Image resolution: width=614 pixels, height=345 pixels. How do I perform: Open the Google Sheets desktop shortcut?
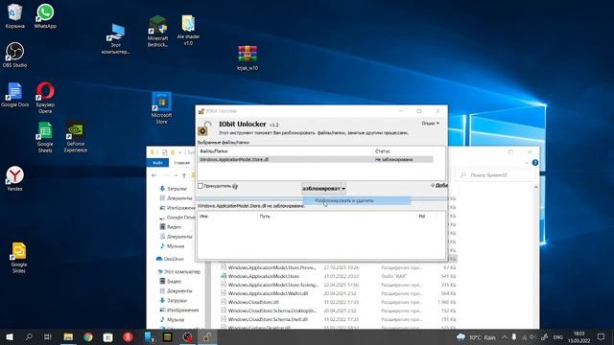(x=45, y=137)
